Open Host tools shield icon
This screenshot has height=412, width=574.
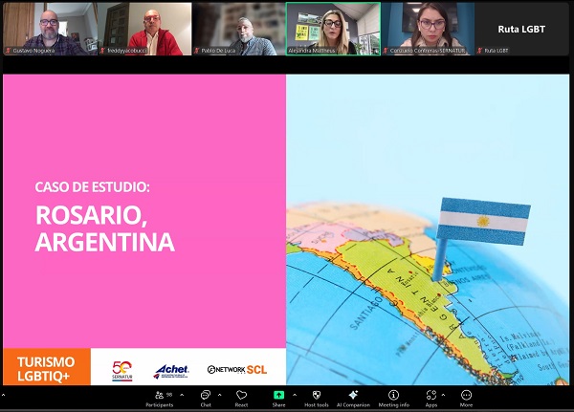click(316, 396)
